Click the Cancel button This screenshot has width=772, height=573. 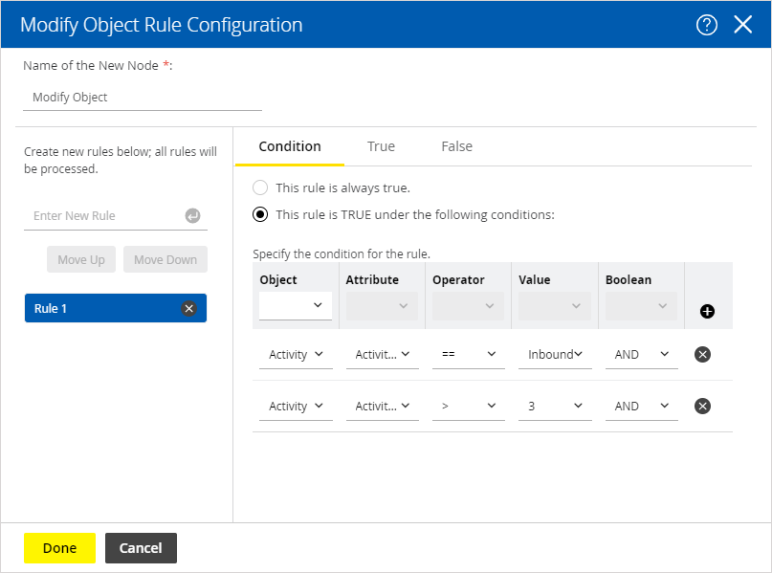[x=141, y=548]
